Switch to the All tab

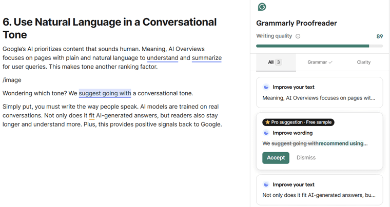(276, 63)
